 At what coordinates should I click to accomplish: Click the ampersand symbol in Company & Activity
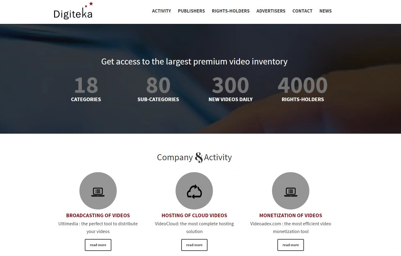(x=199, y=157)
